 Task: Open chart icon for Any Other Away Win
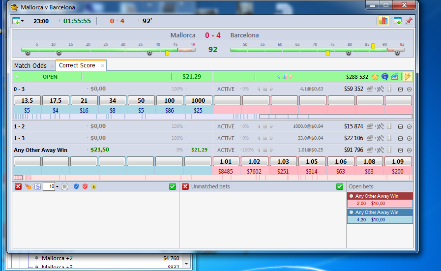tap(370, 150)
